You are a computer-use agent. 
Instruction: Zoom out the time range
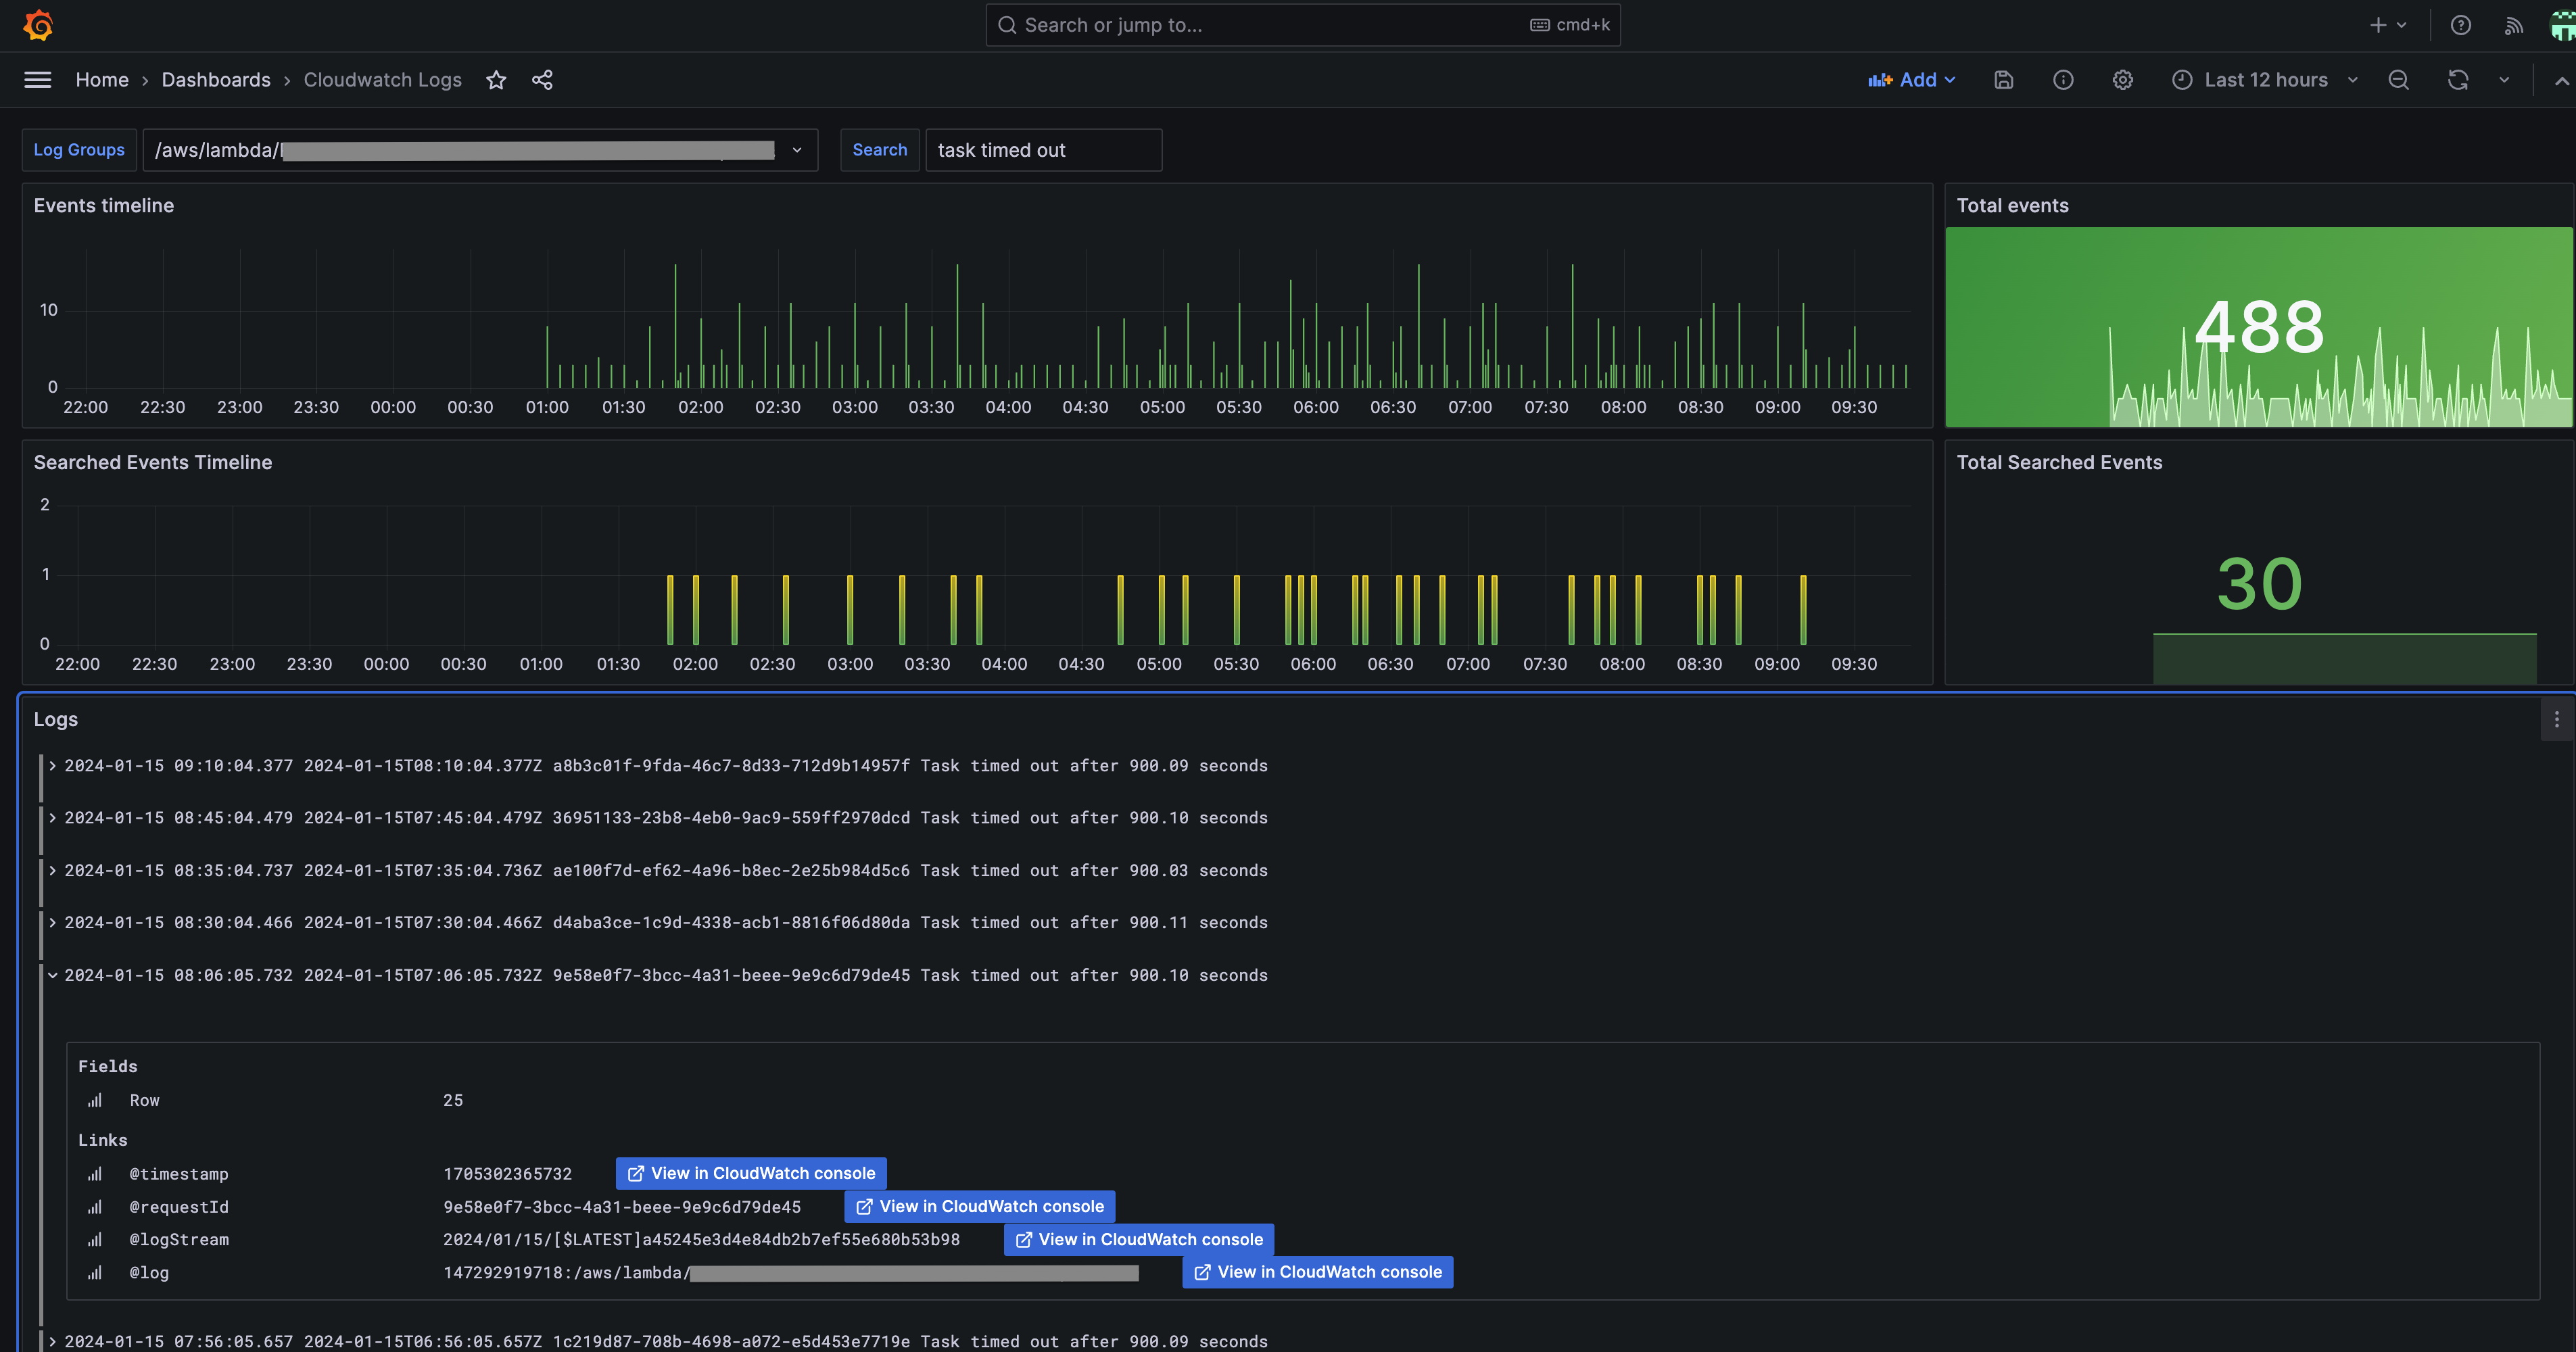pos(2398,80)
